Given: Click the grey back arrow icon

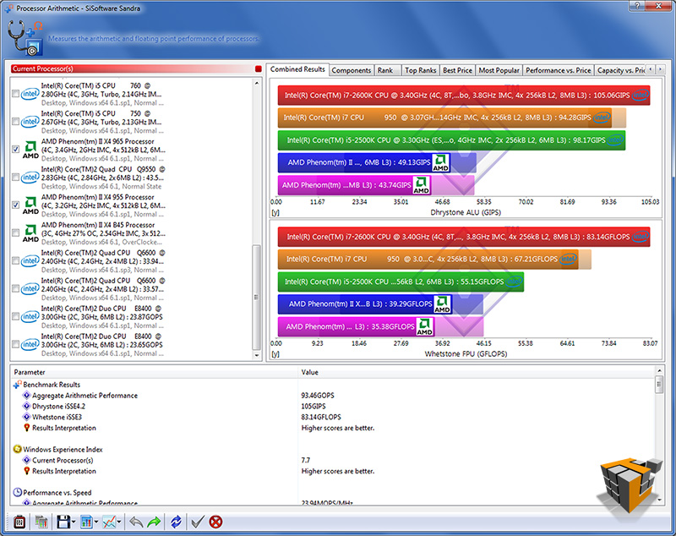Looking at the screenshot, I should 136,522.
